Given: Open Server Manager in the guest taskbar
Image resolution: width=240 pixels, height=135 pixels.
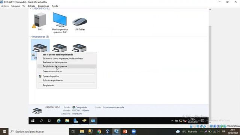Looking at the screenshot, I should coord(76,121).
